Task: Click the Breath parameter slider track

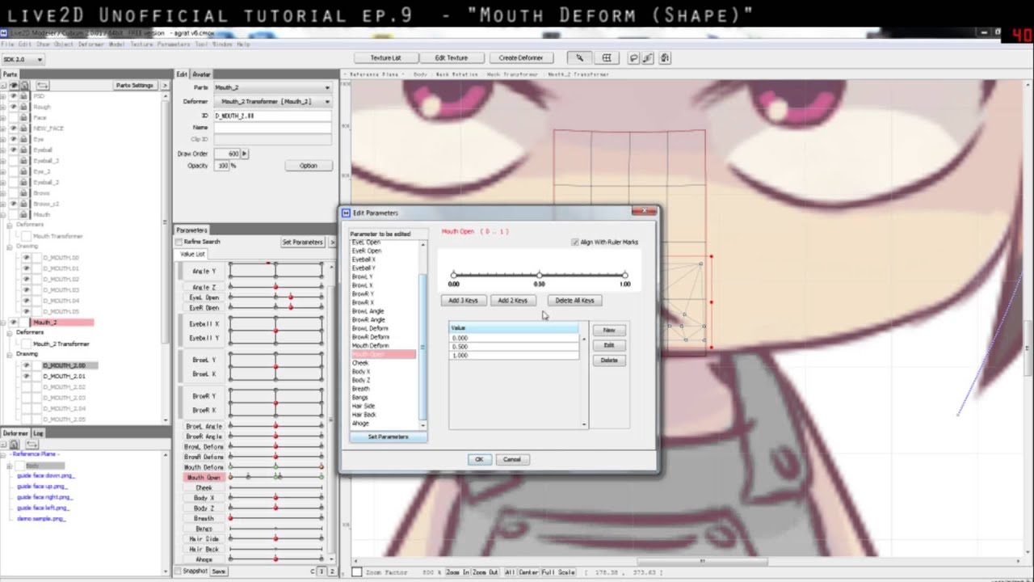Action: [275, 518]
